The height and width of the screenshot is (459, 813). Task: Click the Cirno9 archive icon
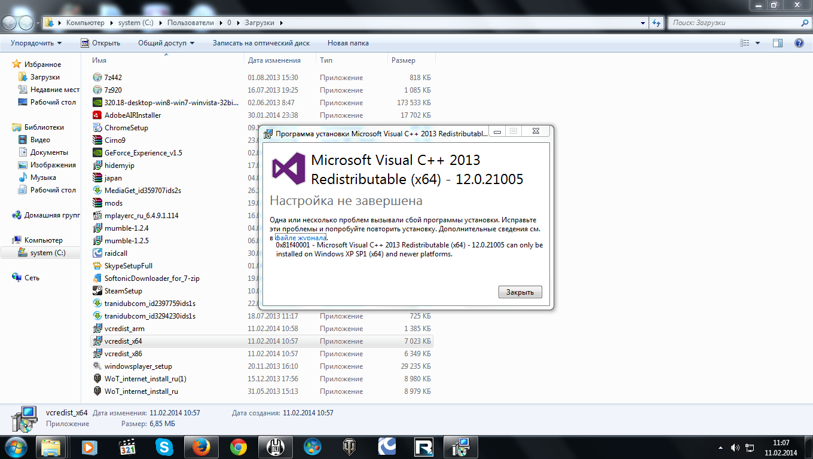98,140
